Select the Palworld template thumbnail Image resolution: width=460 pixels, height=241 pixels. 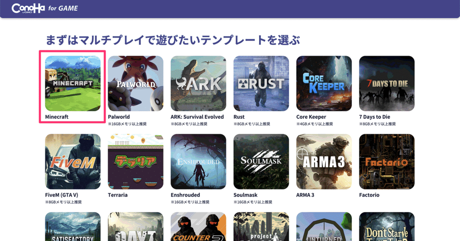pos(136,83)
